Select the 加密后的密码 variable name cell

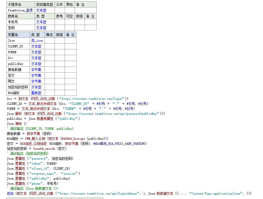tap(18, 87)
